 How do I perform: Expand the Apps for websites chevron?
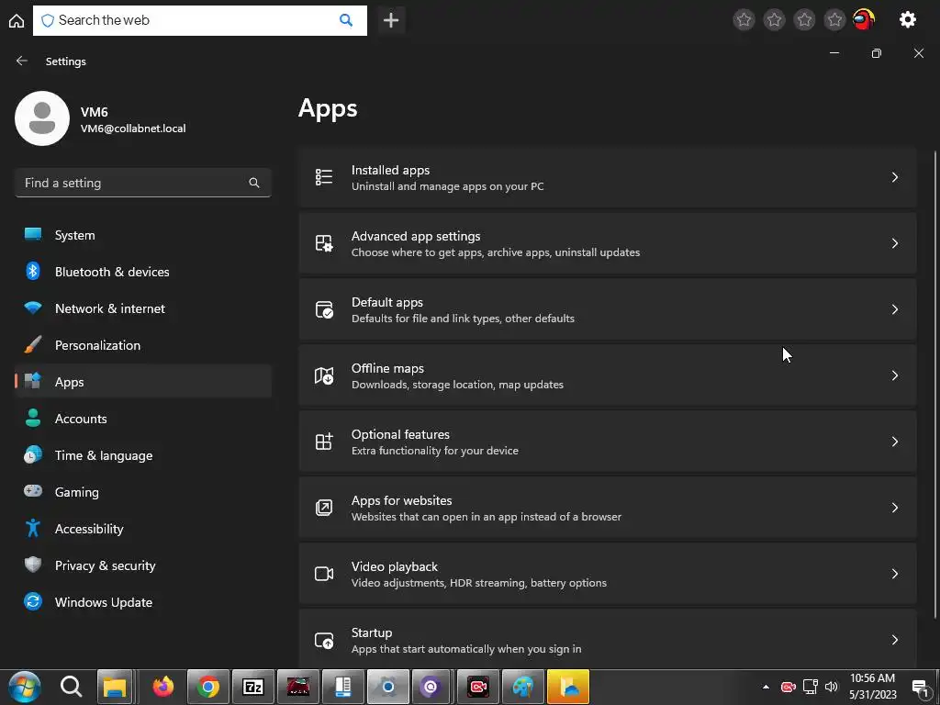coord(894,507)
